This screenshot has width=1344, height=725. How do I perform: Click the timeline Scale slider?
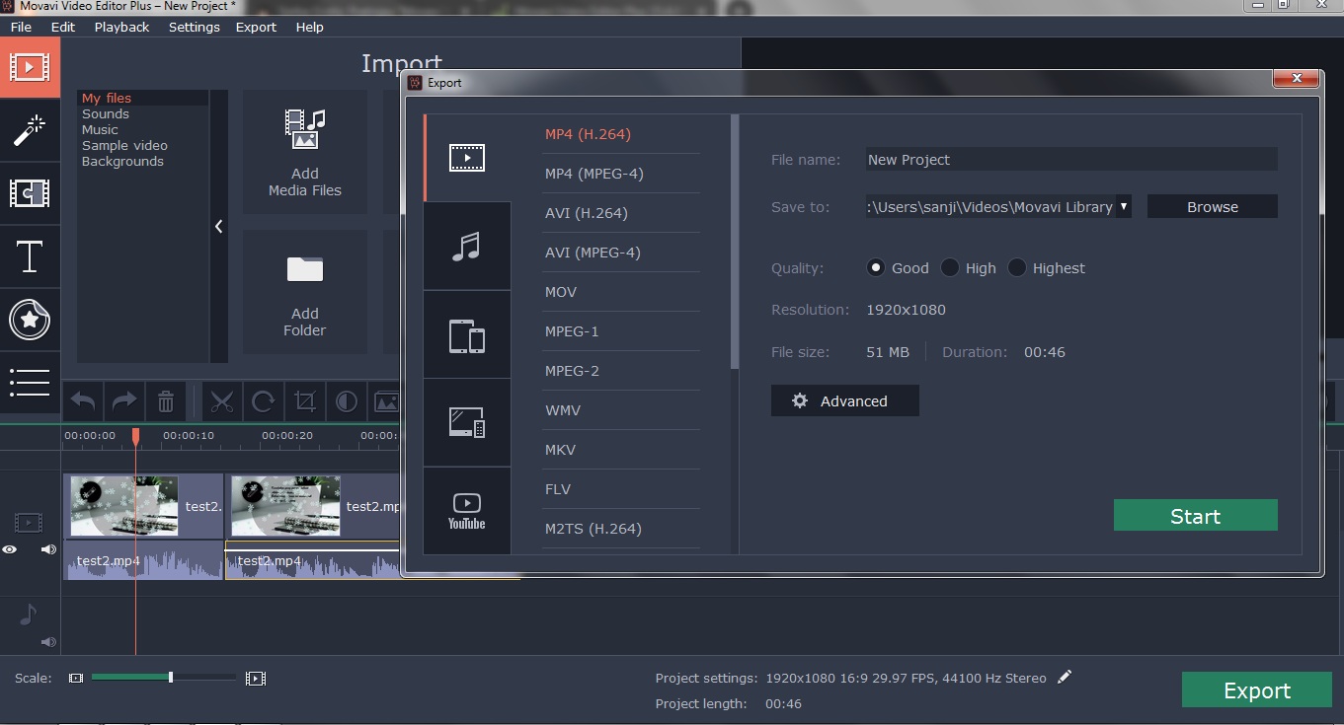pos(164,678)
